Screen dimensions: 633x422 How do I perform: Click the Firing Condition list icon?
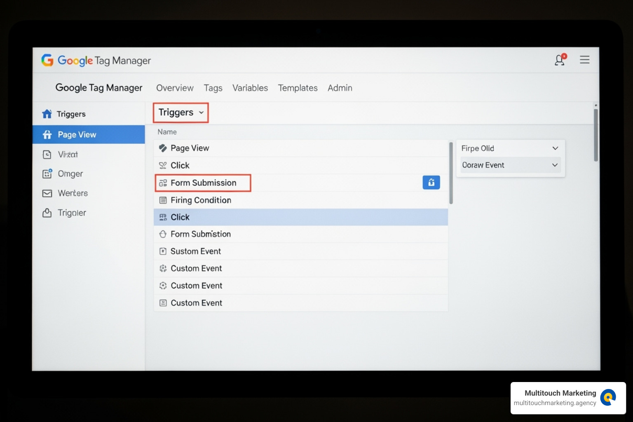click(163, 200)
